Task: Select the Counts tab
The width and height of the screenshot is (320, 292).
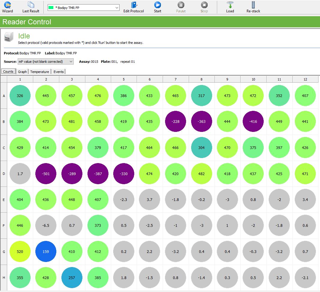Action: [8, 71]
